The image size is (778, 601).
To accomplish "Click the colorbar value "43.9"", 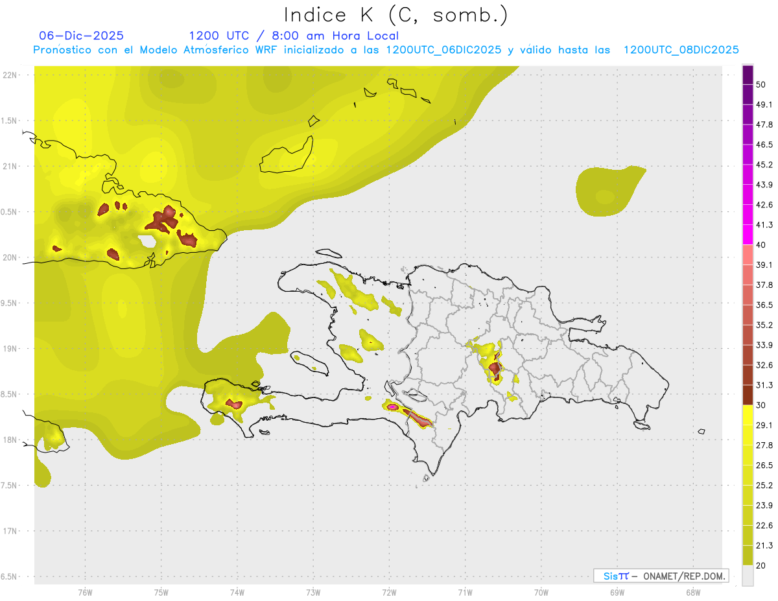I will tap(764, 185).
